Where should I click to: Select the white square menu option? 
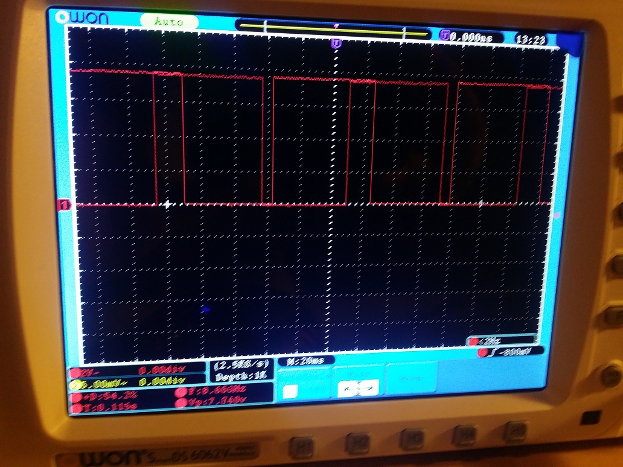coord(290,392)
